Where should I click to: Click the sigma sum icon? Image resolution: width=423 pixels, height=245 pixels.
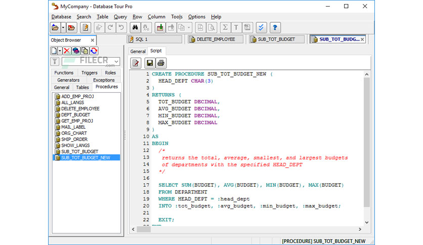(225, 27)
